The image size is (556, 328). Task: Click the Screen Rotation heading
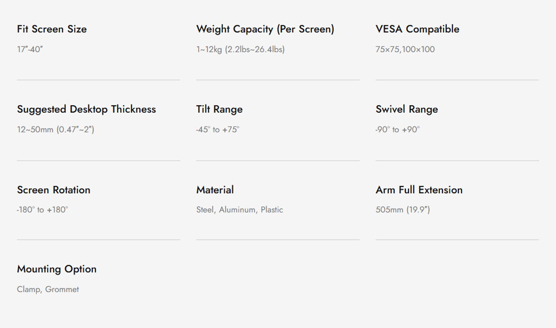pyautogui.click(x=53, y=190)
